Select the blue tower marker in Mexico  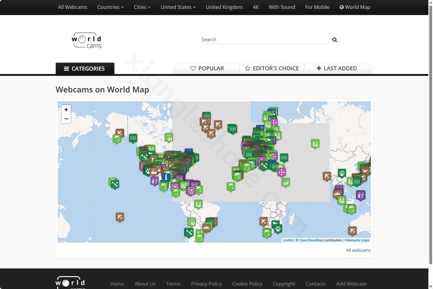(x=166, y=177)
